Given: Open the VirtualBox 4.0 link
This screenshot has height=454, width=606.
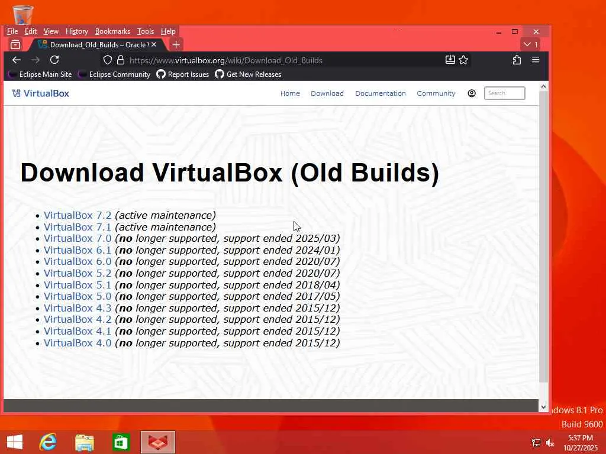Looking at the screenshot, I should coord(78,343).
